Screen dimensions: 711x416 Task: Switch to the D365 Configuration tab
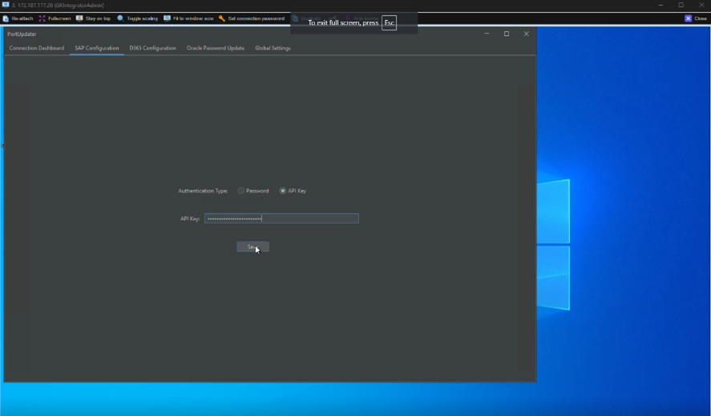152,48
